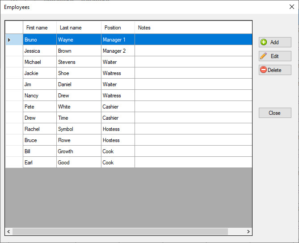Click the Drew last name cell in Nancy's row

coord(79,96)
